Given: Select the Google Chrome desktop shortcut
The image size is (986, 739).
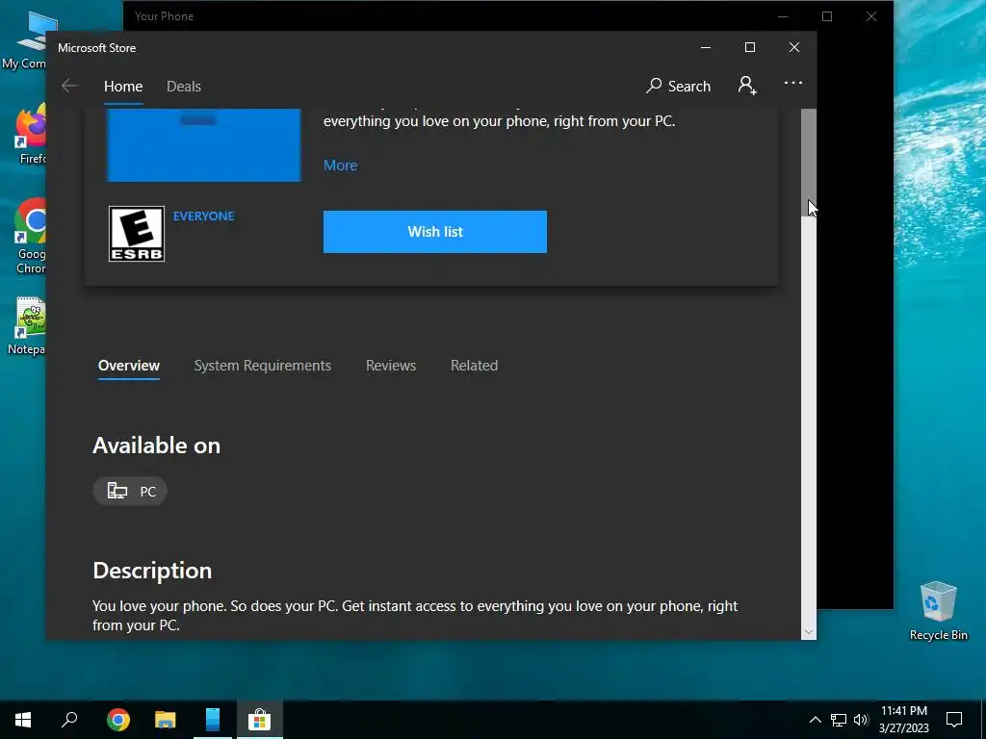Looking at the screenshot, I should click(x=30, y=237).
